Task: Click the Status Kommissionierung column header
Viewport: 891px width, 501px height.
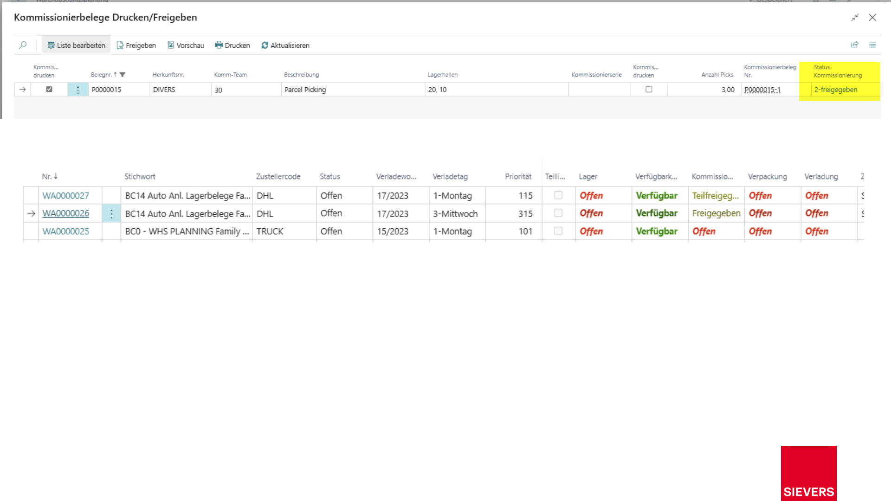Action: coord(838,71)
